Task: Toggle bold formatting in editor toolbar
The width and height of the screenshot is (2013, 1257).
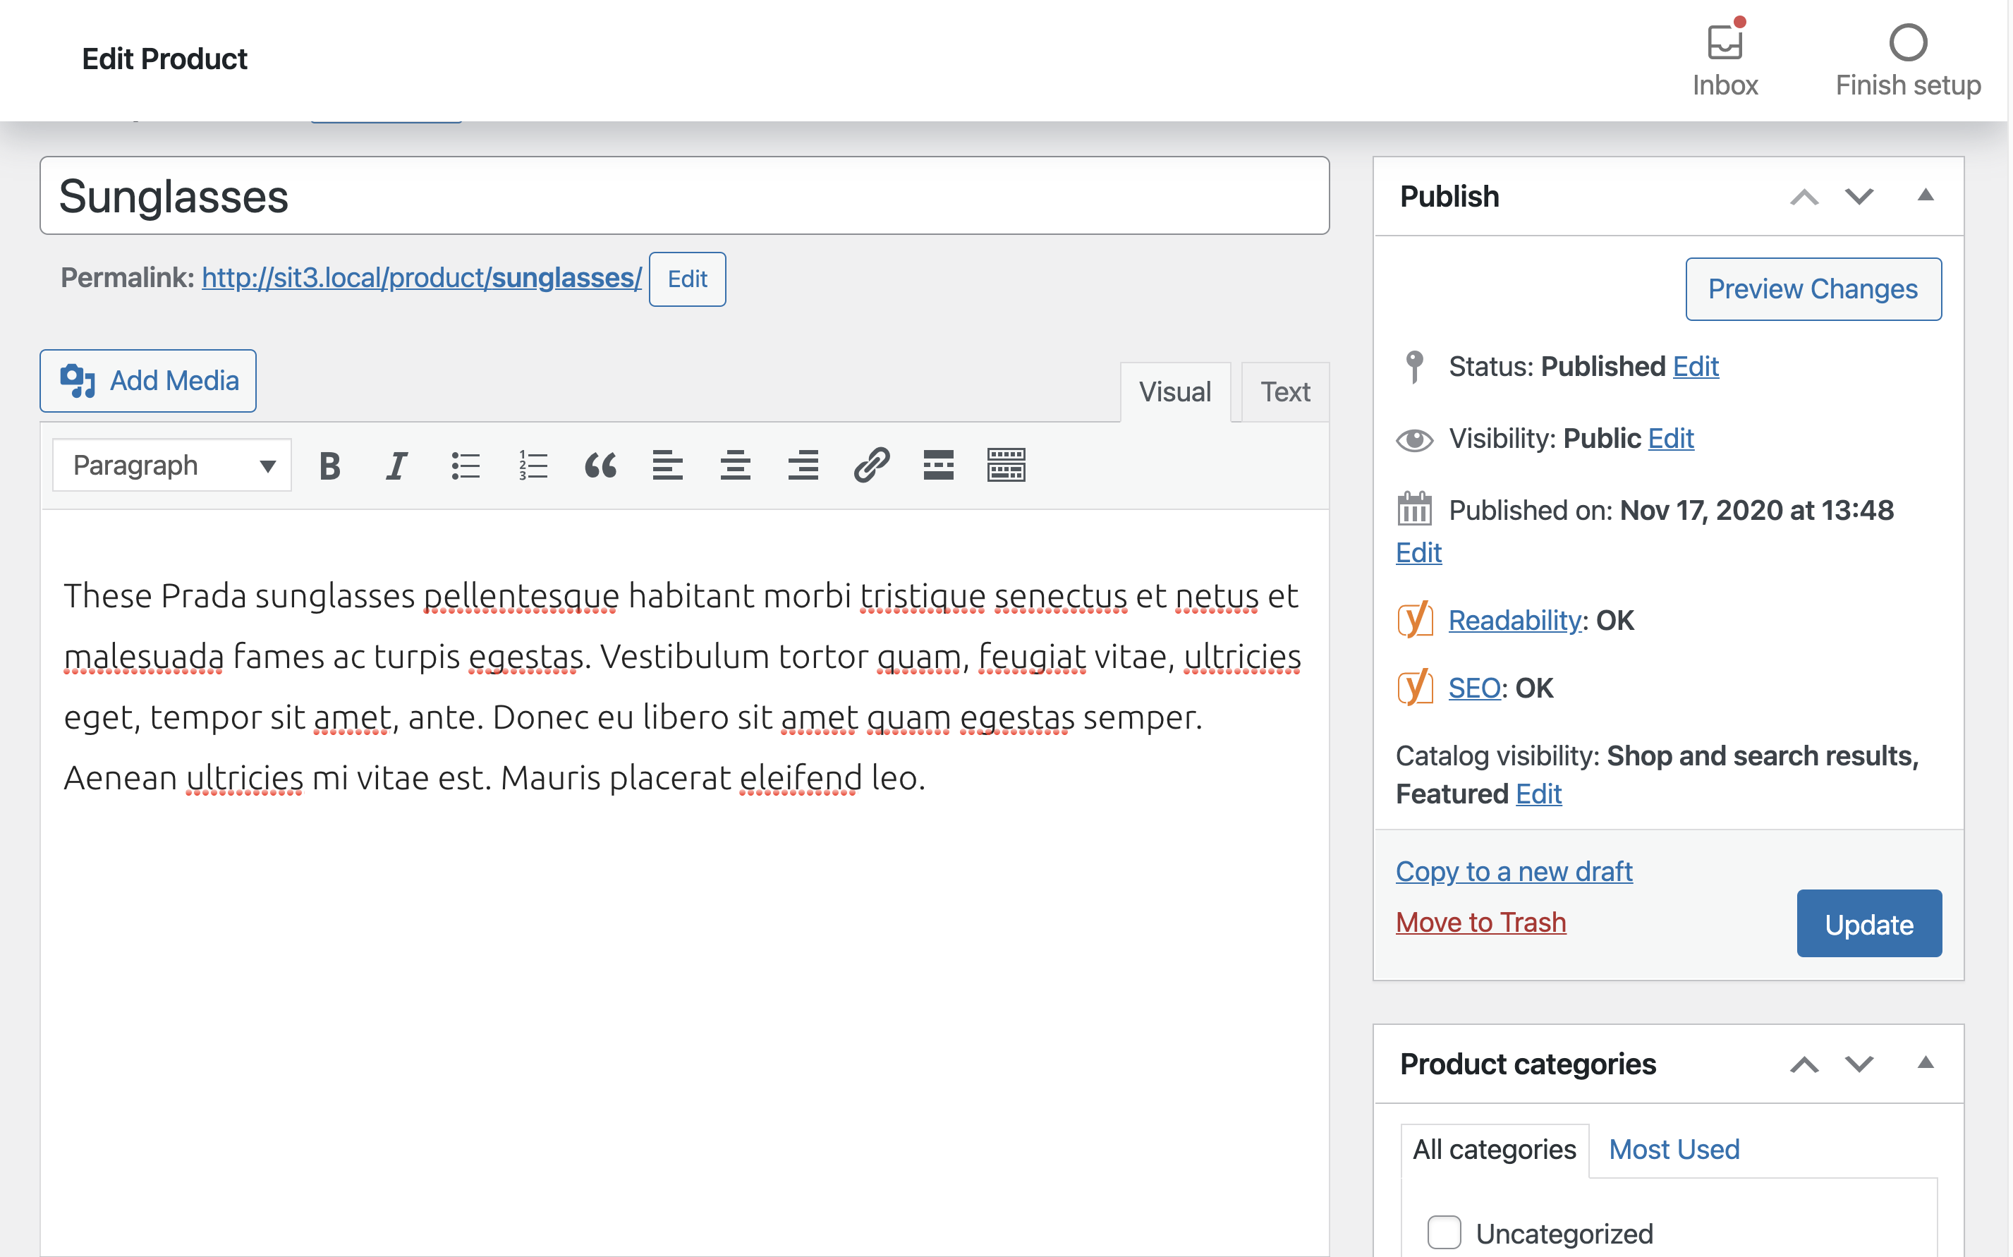Action: pos(330,466)
